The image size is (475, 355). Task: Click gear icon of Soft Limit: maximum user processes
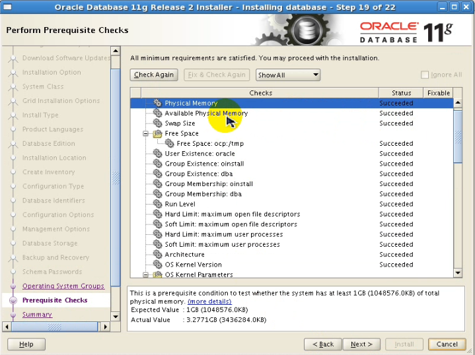157,244
